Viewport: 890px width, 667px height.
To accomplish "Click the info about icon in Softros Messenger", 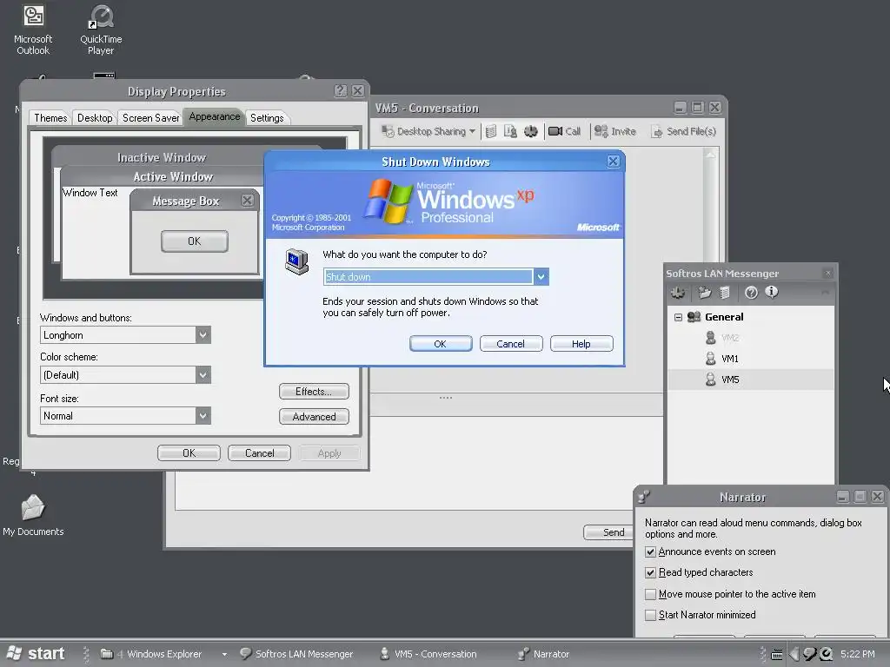I will 772,292.
